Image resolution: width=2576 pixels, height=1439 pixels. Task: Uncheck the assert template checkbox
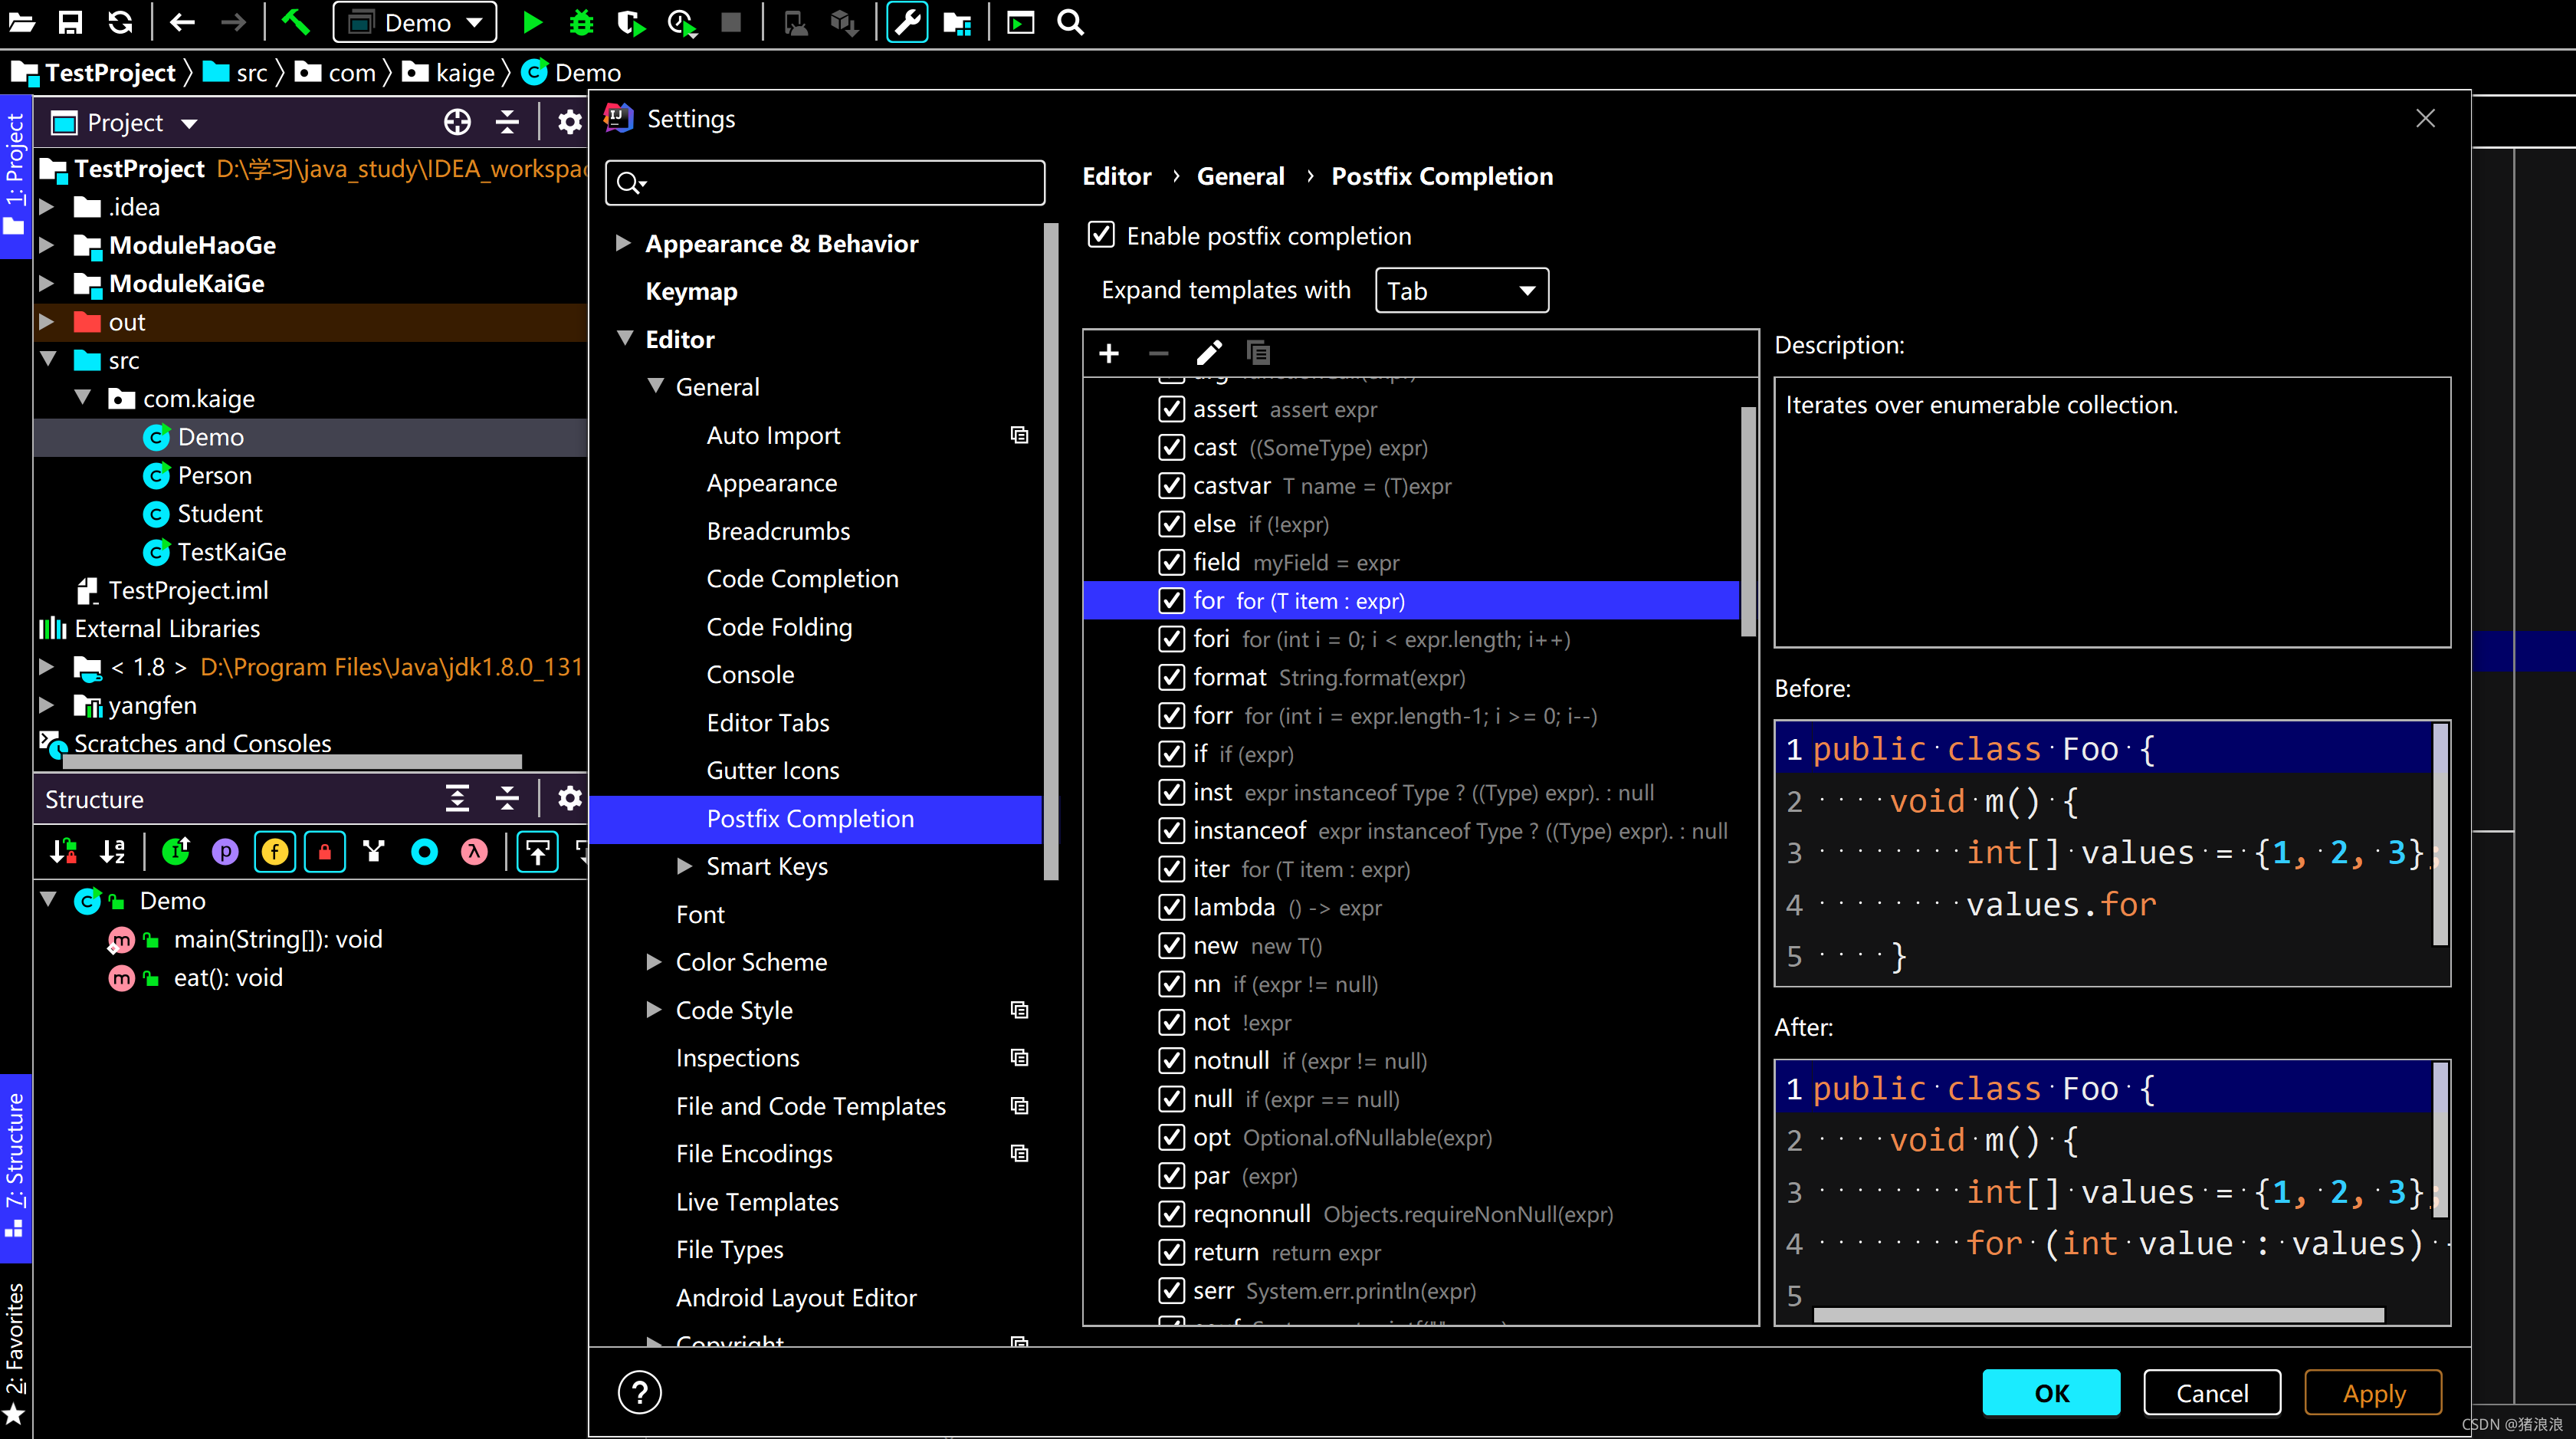tap(1171, 409)
